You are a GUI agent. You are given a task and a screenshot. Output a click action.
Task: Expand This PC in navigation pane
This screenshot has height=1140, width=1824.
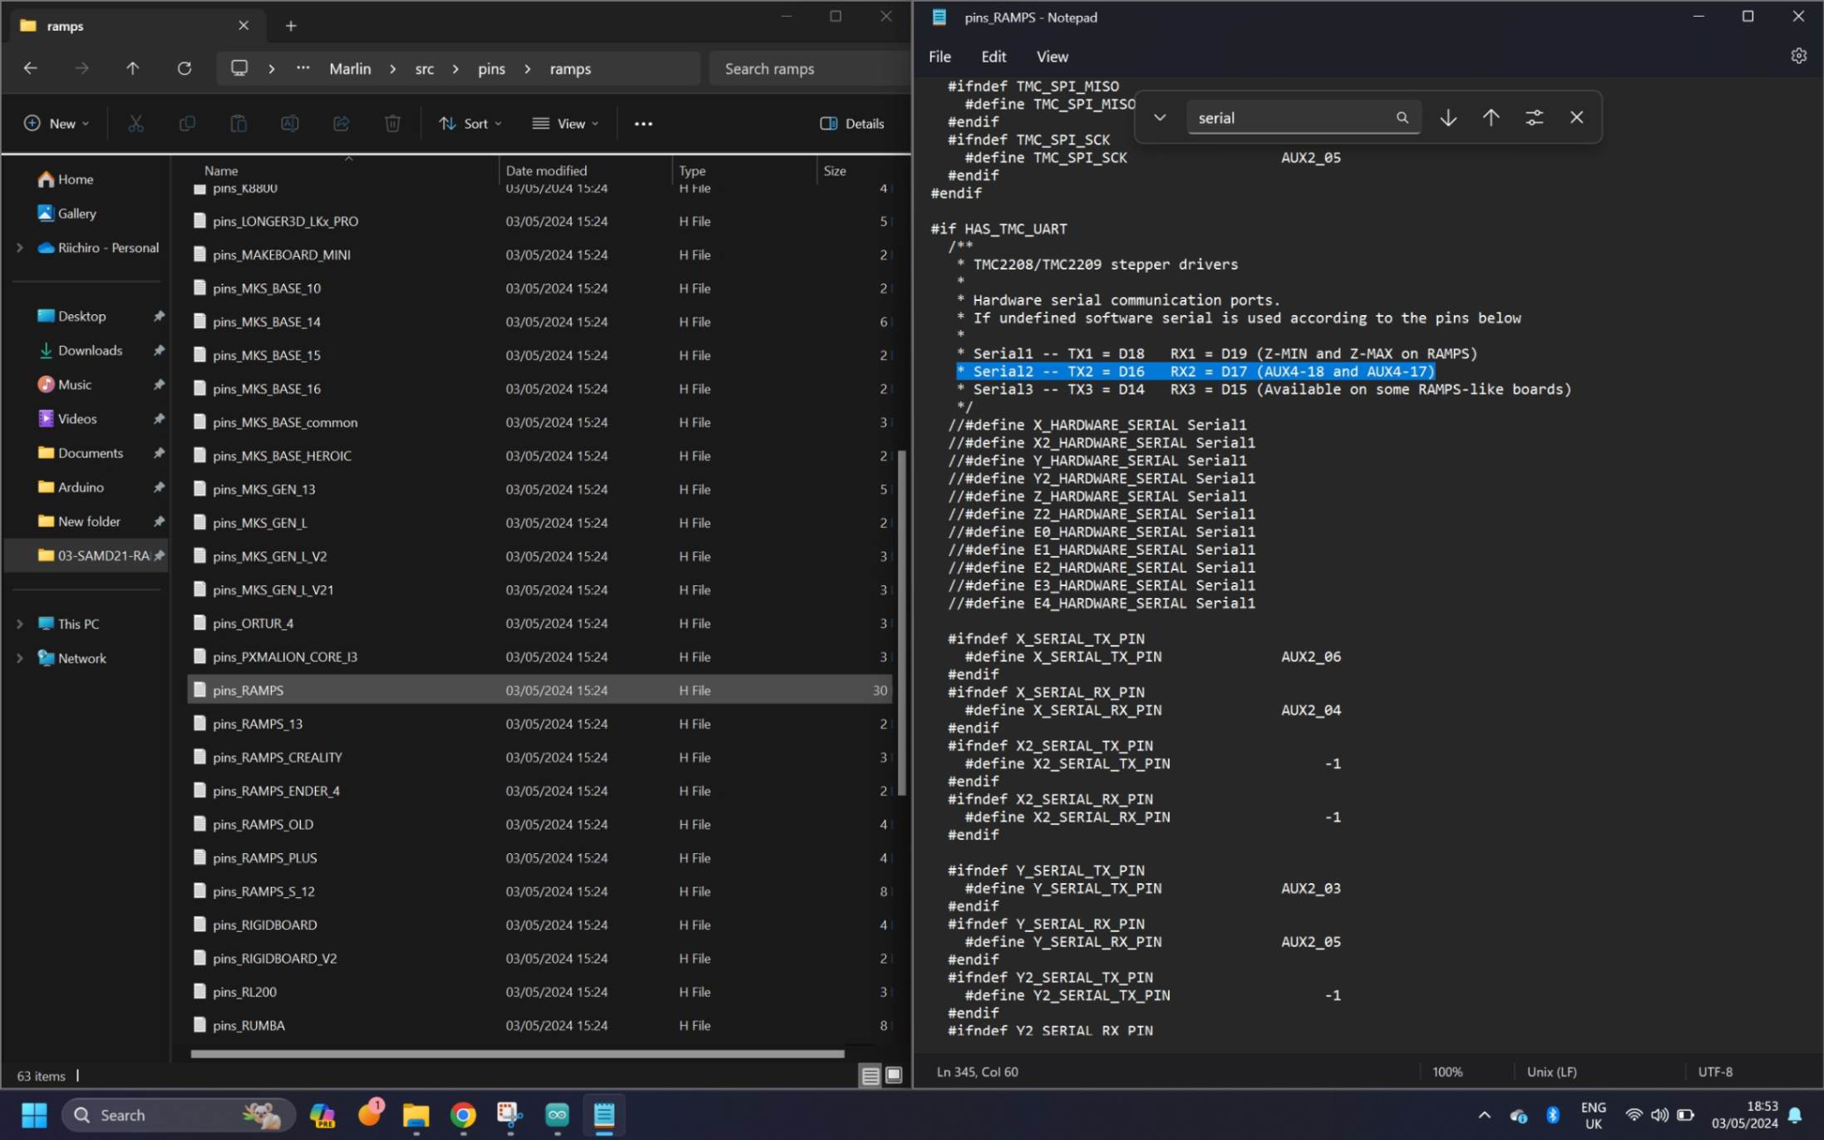tap(20, 623)
